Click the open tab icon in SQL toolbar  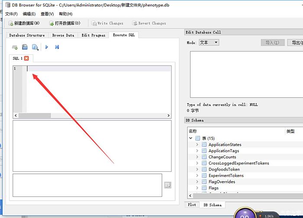(x=15, y=47)
